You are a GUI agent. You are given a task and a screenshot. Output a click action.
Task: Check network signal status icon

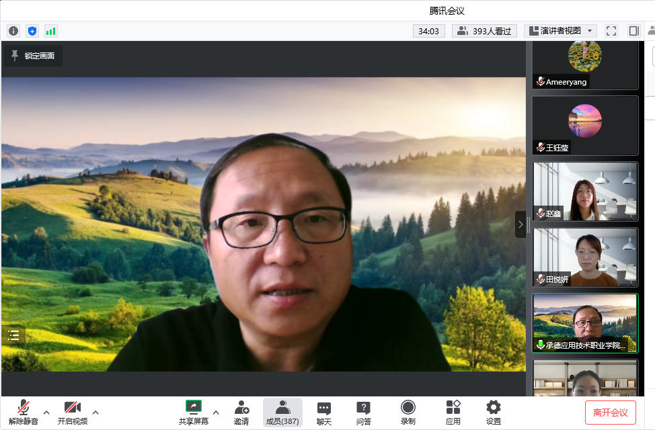click(51, 31)
